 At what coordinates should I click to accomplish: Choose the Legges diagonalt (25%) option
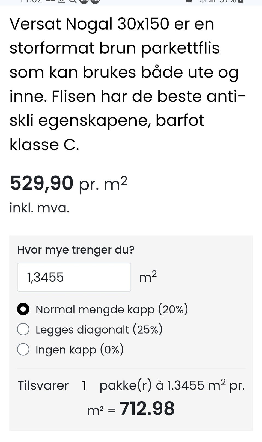click(x=23, y=329)
